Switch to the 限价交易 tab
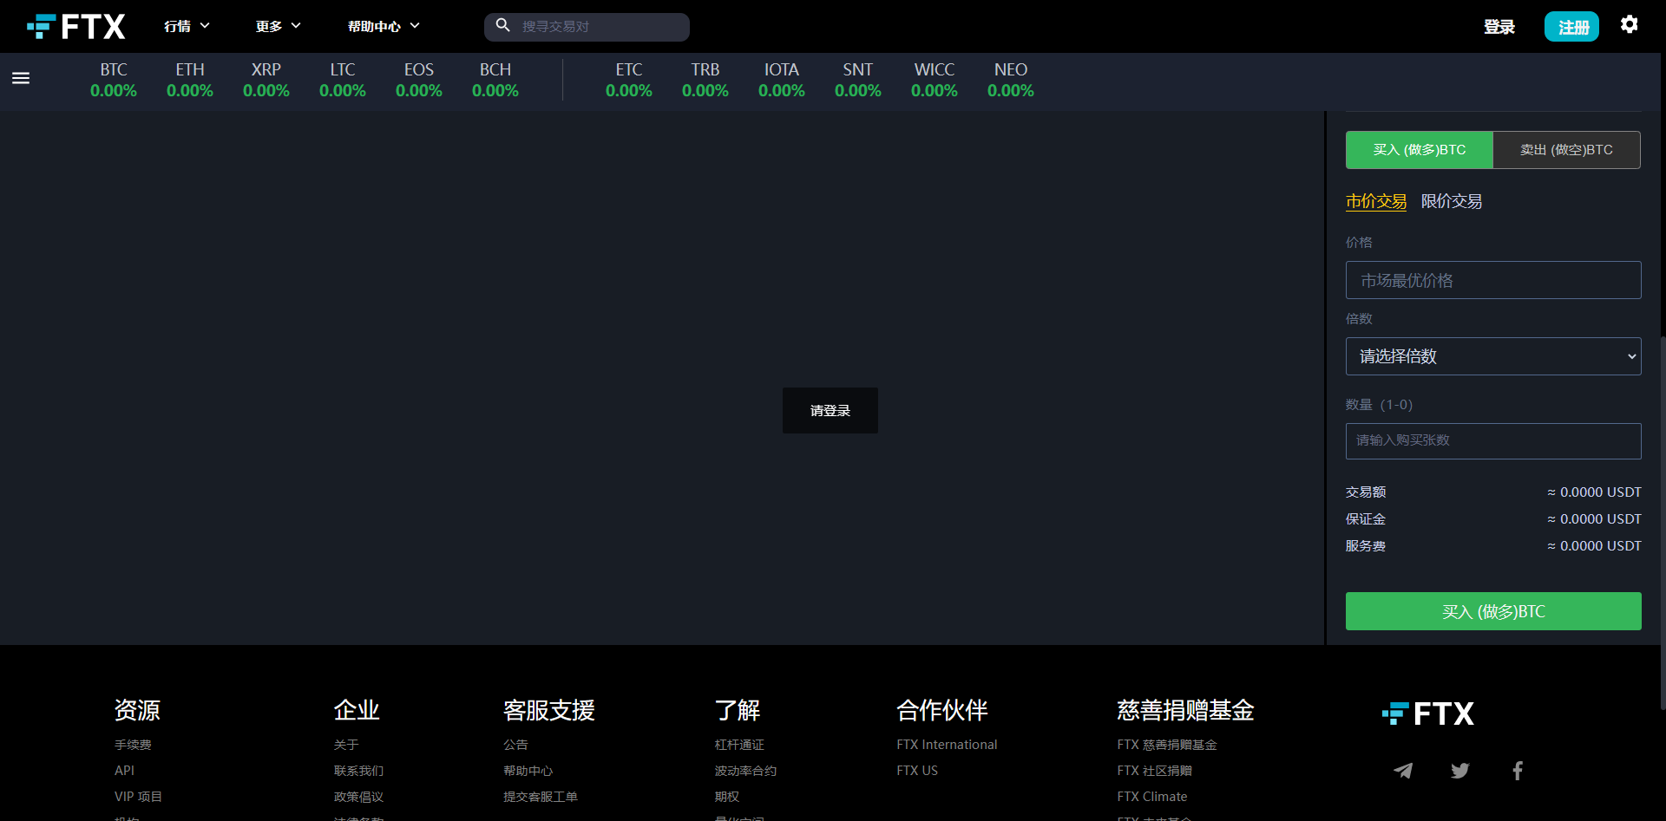 (x=1452, y=201)
